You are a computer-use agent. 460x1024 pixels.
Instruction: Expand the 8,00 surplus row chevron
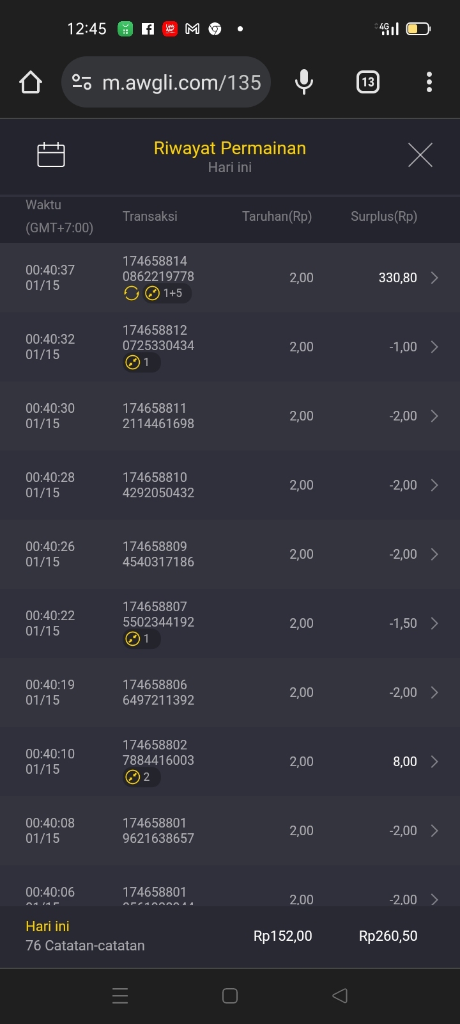click(x=434, y=762)
